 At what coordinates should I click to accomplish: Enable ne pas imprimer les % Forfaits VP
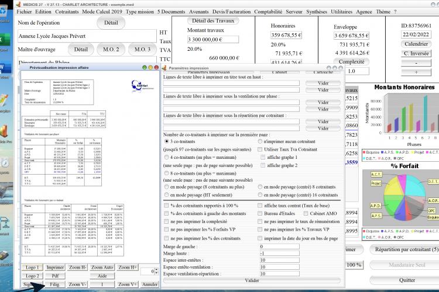coord(166,230)
